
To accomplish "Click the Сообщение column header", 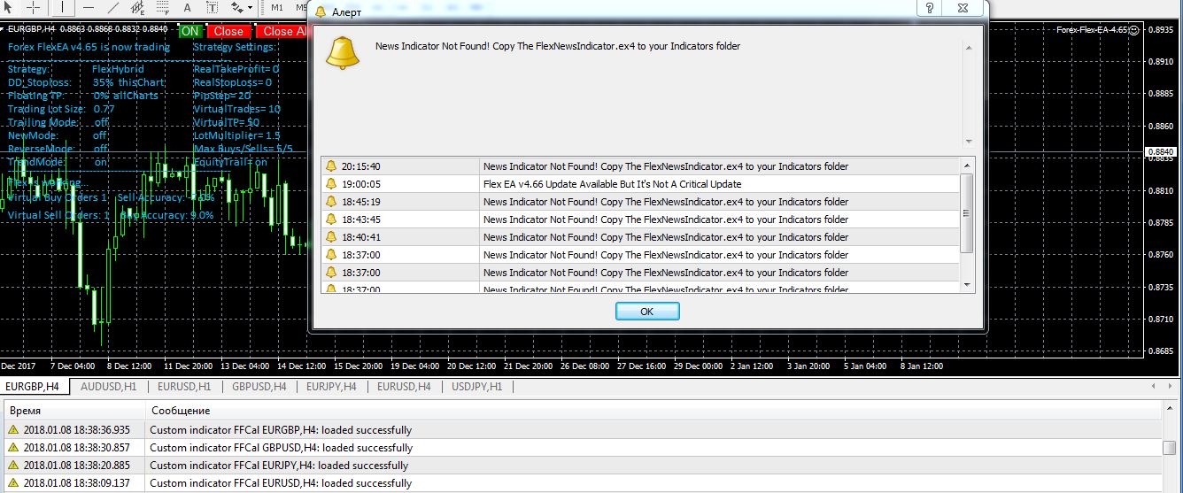I will pos(653,411).
